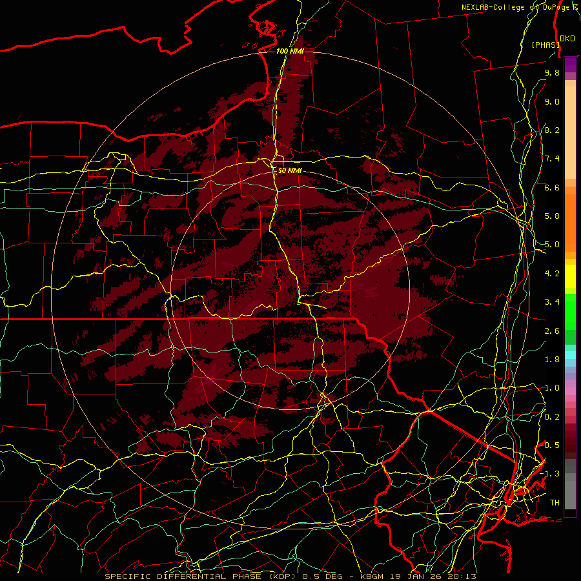Click the 20:13 timestamp in the footer
The width and height of the screenshot is (581, 581).
click(x=463, y=576)
